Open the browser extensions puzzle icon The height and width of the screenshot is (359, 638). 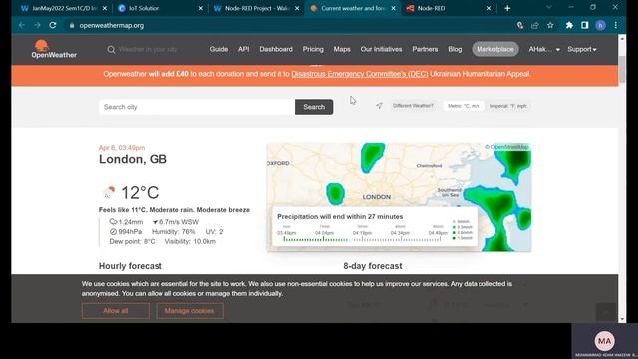569,25
